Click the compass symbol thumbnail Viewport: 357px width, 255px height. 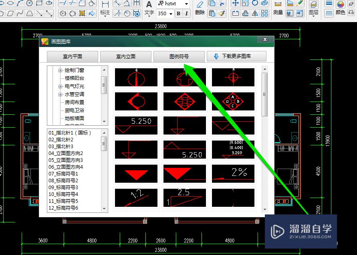136,78
